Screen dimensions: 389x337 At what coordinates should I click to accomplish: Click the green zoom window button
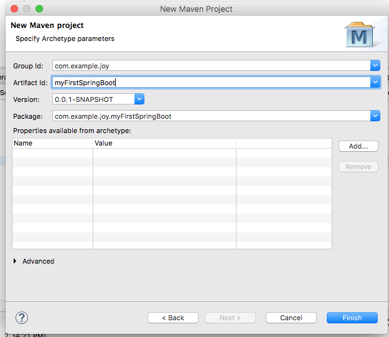coord(39,9)
